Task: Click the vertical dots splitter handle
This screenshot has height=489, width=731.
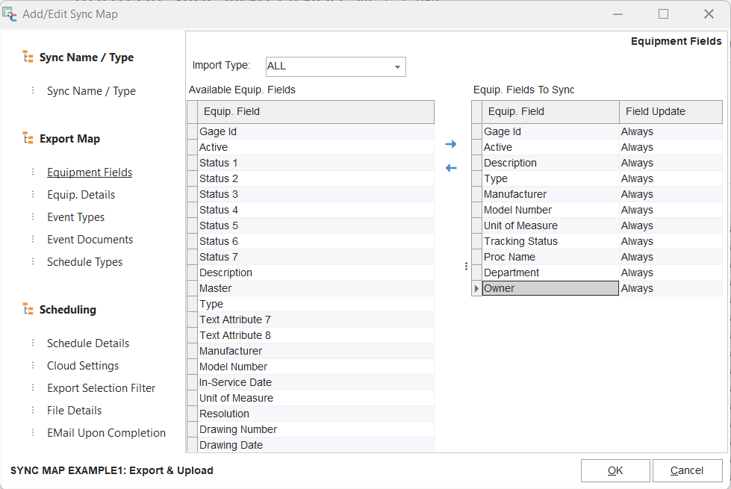Action: point(466,266)
